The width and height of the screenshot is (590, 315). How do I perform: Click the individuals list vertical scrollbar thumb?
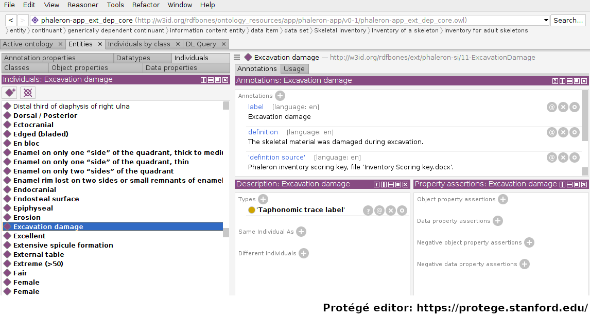(x=226, y=233)
